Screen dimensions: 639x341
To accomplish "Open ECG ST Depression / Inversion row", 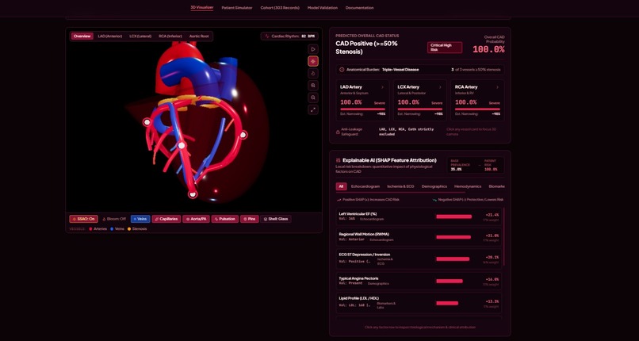I will pos(419,259).
